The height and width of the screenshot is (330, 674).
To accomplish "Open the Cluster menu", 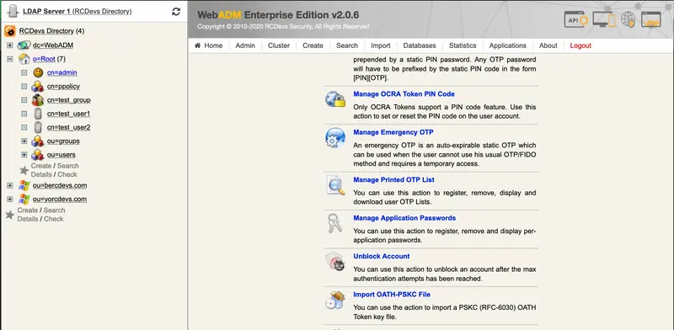I will point(279,45).
